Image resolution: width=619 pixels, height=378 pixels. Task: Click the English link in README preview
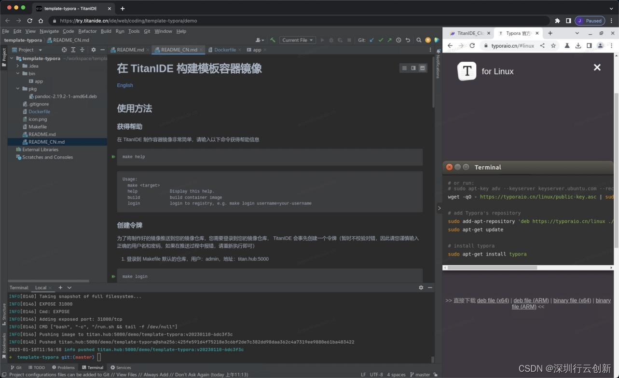tap(125, 85)
